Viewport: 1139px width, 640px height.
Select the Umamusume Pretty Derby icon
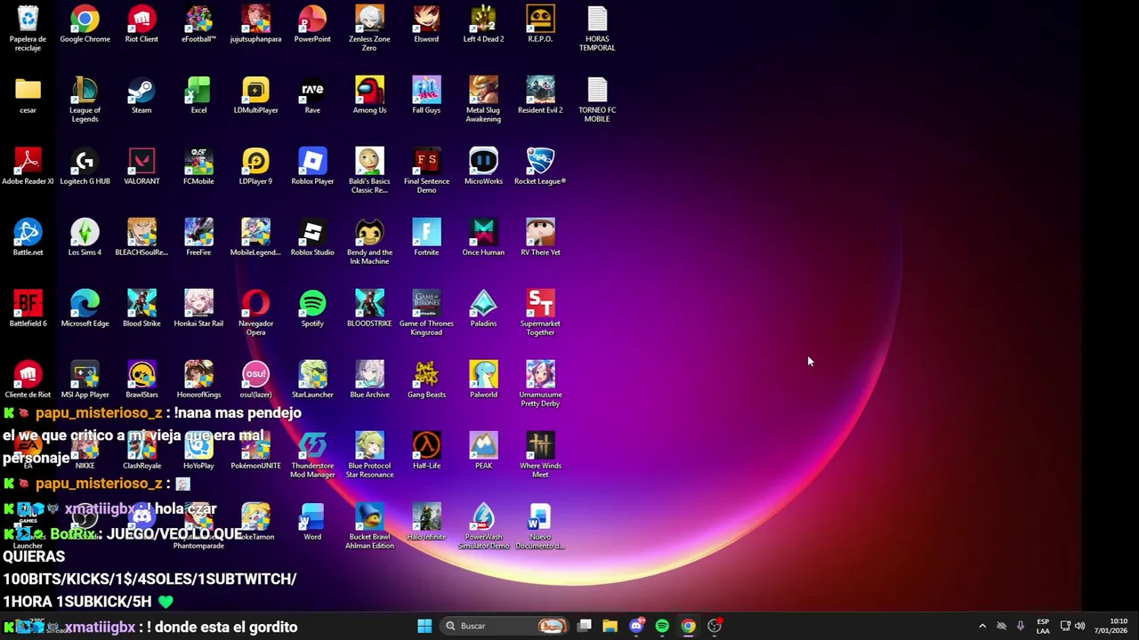point(540,383)
